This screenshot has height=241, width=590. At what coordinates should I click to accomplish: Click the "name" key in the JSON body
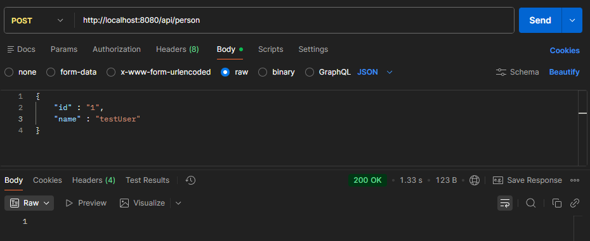click(68, 119)
